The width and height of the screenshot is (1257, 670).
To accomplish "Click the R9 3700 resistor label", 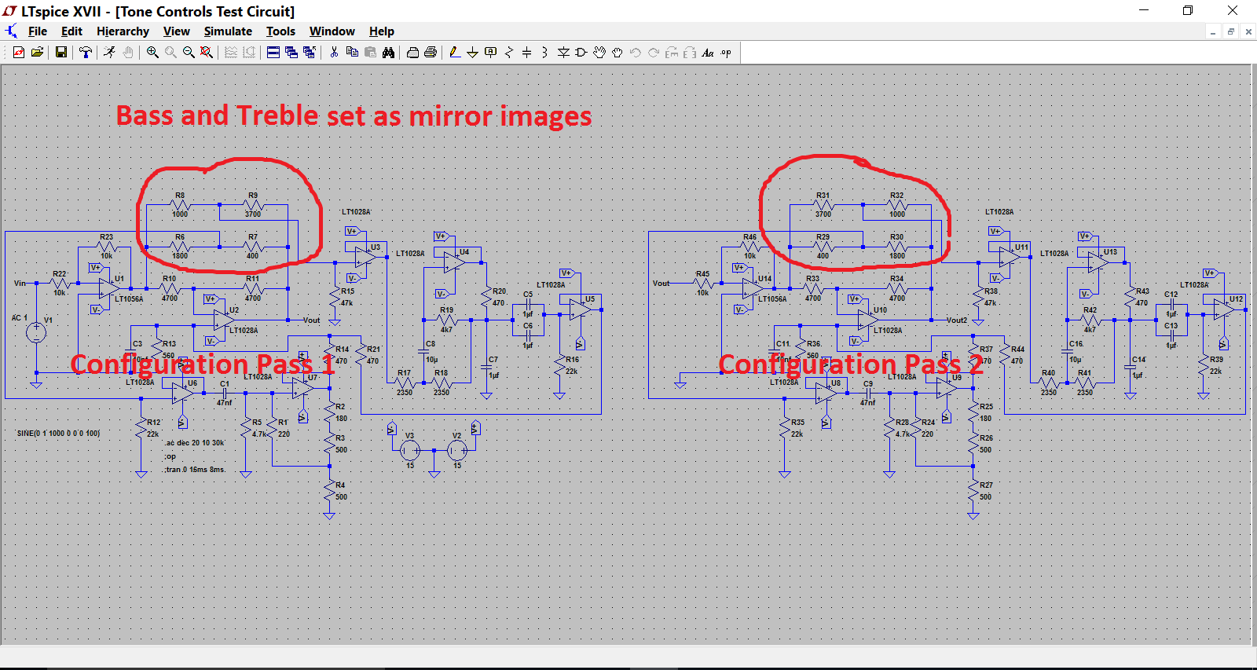I will (x=253, y=205).
